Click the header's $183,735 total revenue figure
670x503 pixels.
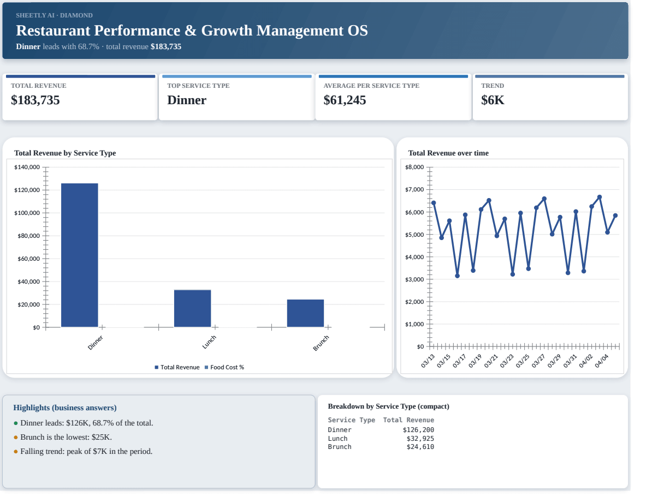click(x=166, y=46)
